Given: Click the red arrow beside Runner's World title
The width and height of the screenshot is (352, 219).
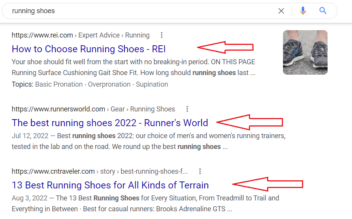Looking at the screenshot, I should pyautogui.click(x=249, y=122).
